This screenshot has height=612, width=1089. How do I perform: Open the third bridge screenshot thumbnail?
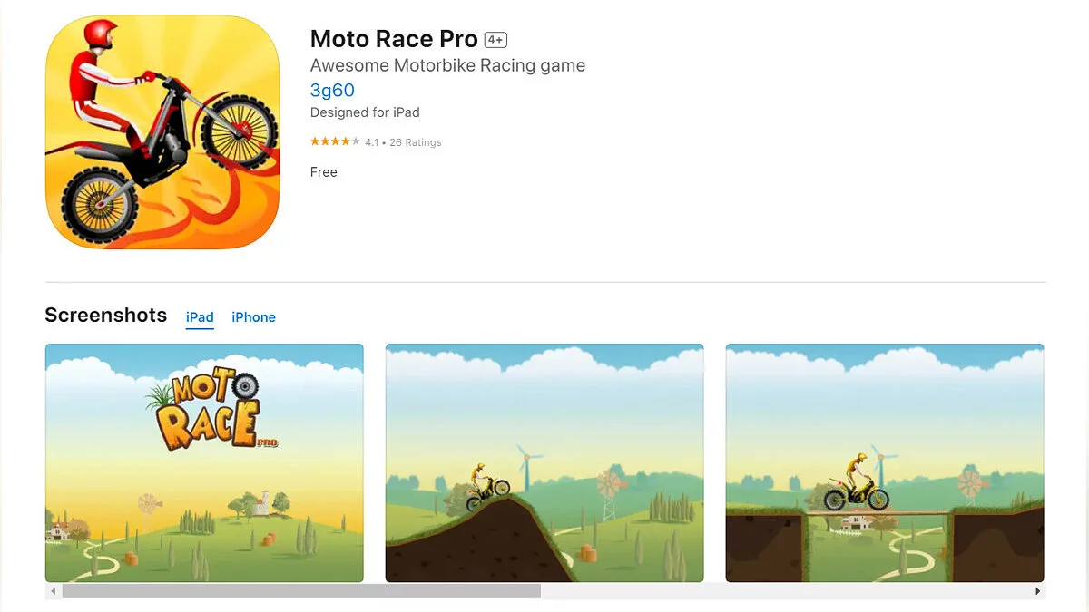[x=885, y=462]
